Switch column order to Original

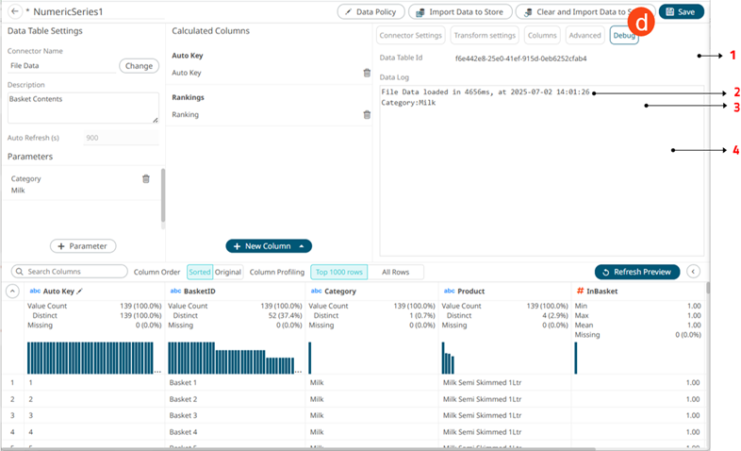coord(228,272)
